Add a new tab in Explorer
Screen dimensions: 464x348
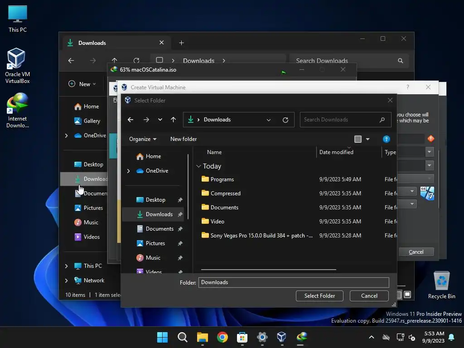pos(181,43)
